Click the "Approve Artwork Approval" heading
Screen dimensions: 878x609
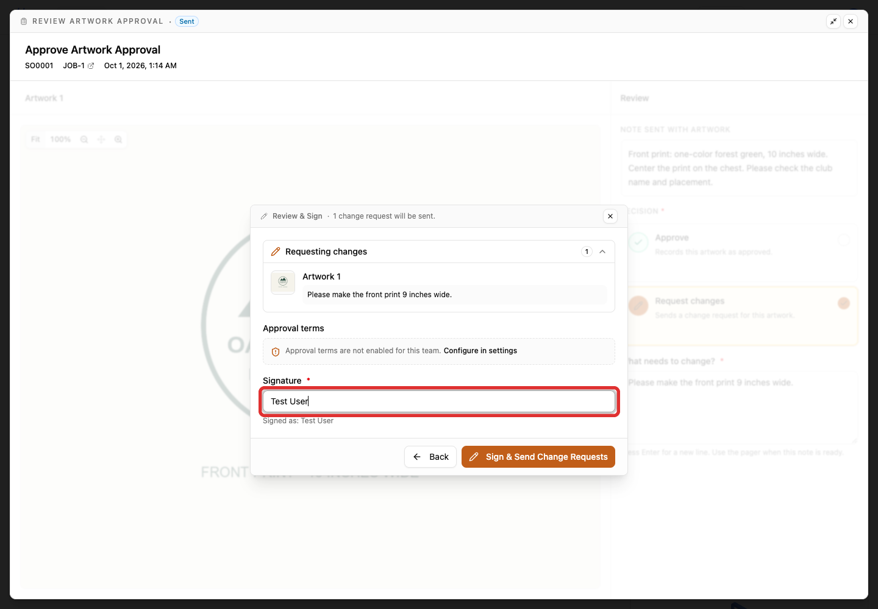coord(93,50)
